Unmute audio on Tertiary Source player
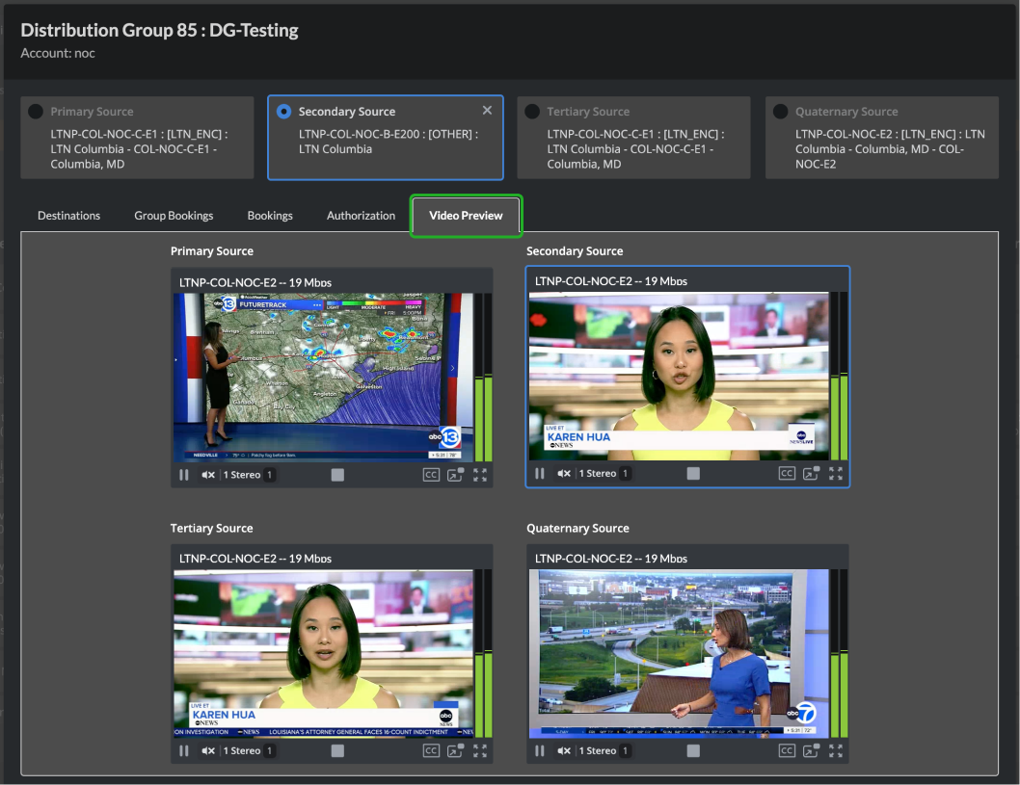 click(208, 751)
